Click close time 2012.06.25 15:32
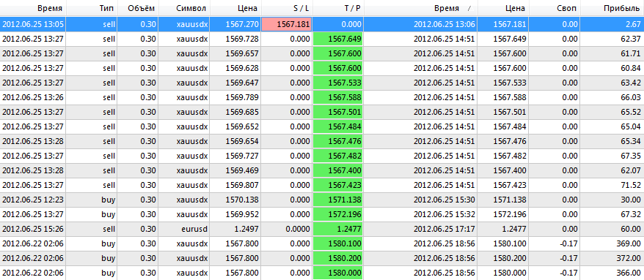644x280 pixels. click(x=444, y=214)
